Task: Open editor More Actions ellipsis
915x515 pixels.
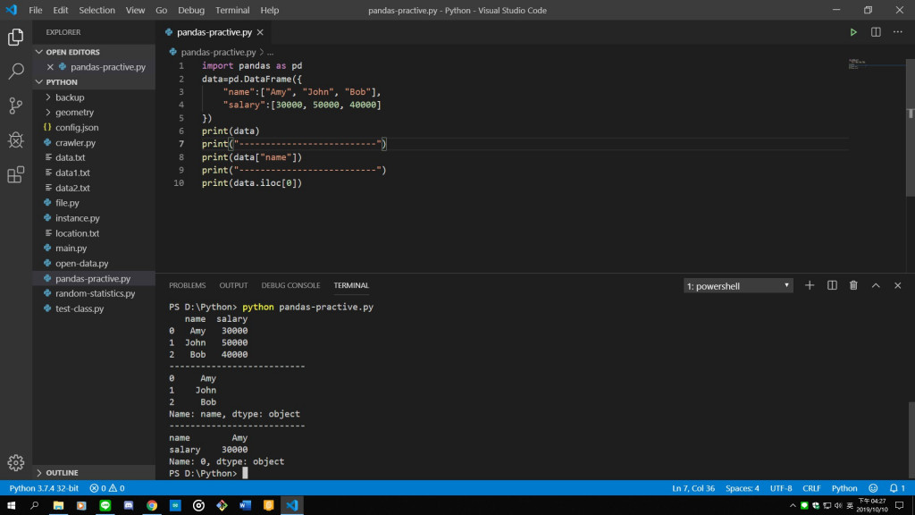Action: tap(897, 32)
